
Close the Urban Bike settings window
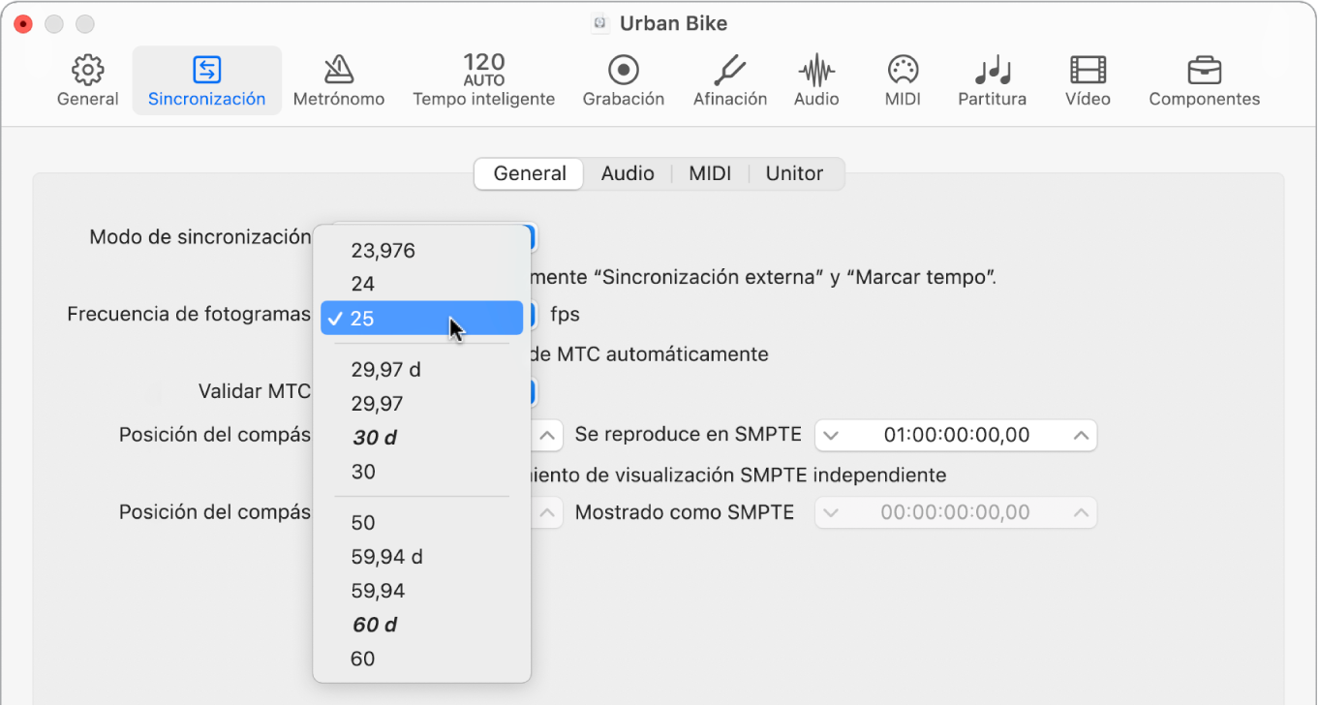tap(22, 23)
